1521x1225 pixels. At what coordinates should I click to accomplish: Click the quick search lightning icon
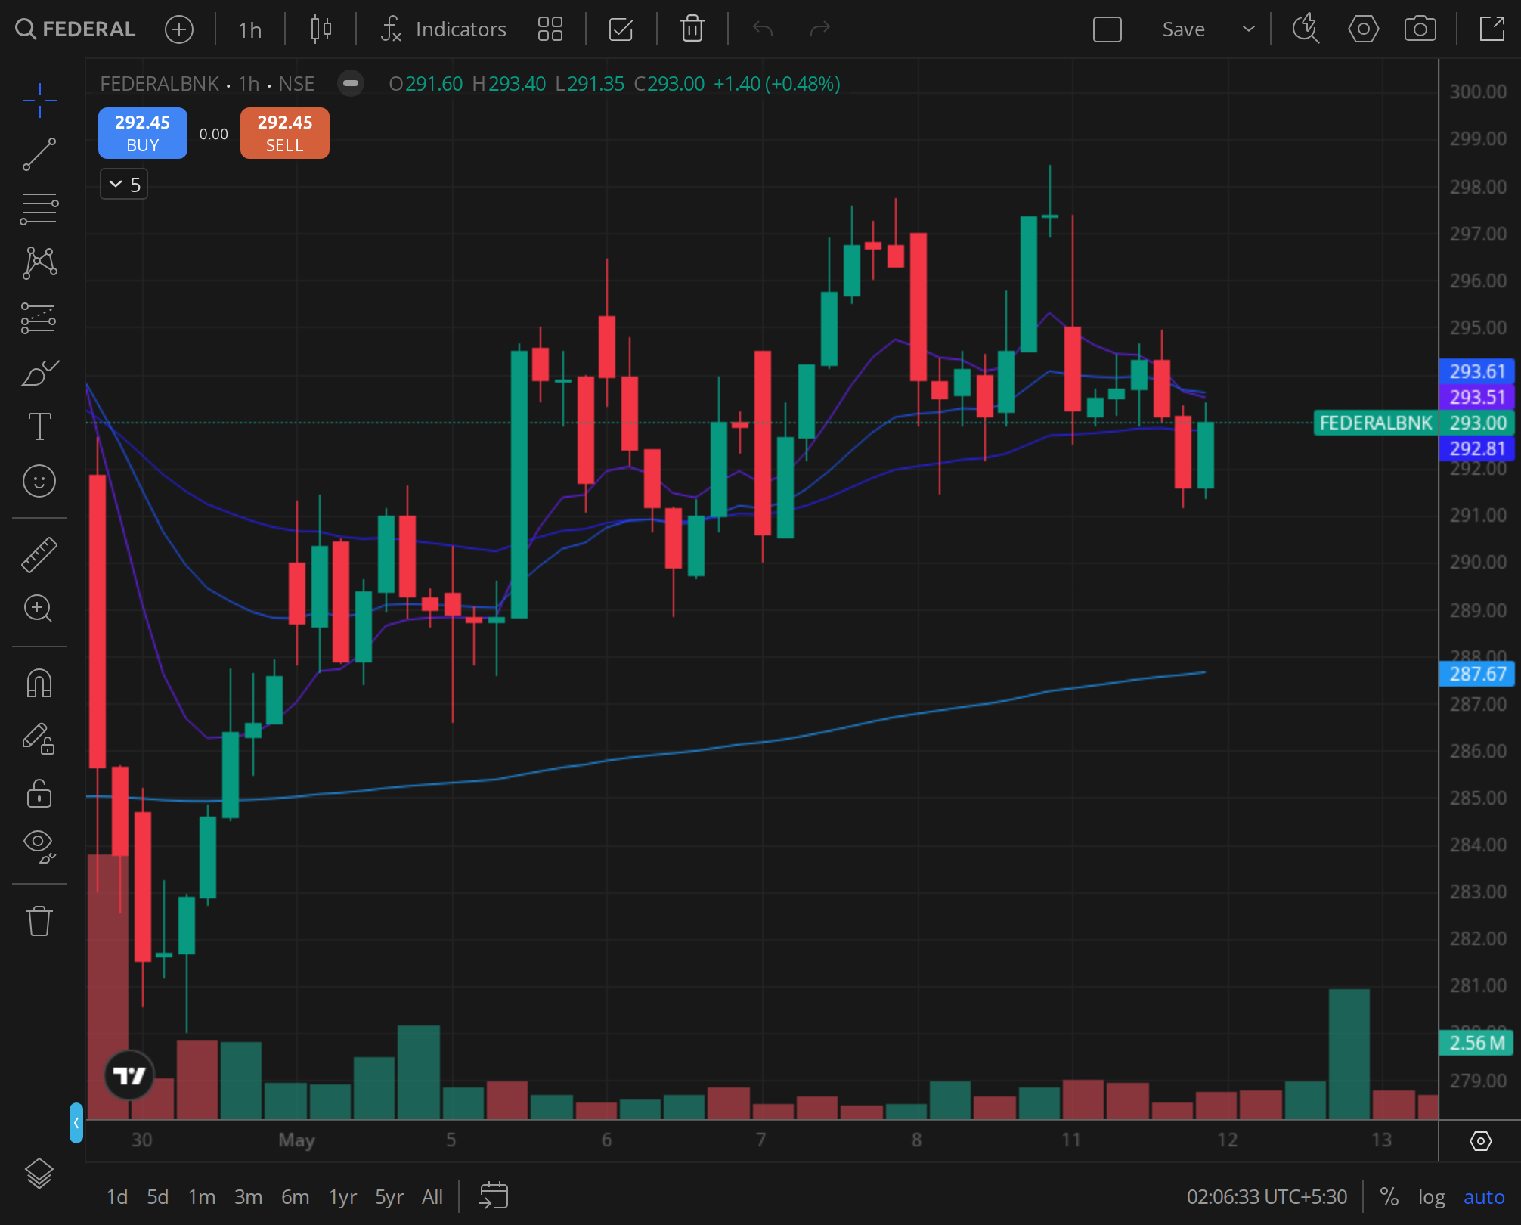(1306, 29)
